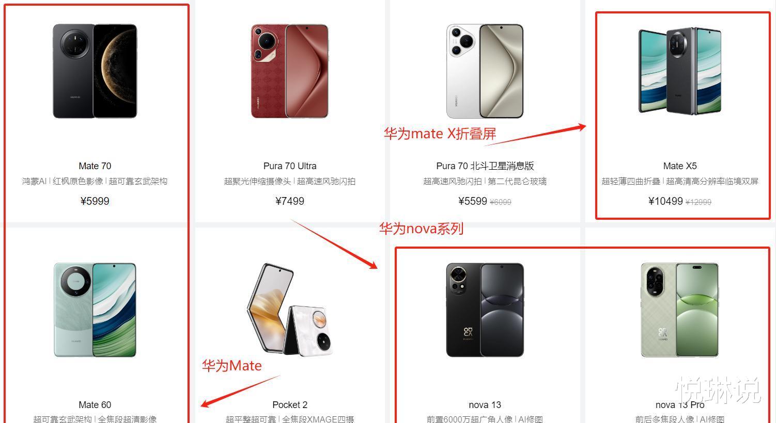Click the ¥10499 Mate X5 price
Image resolution: width=776 pixels, height=423 pixels.
pos(665,201)
